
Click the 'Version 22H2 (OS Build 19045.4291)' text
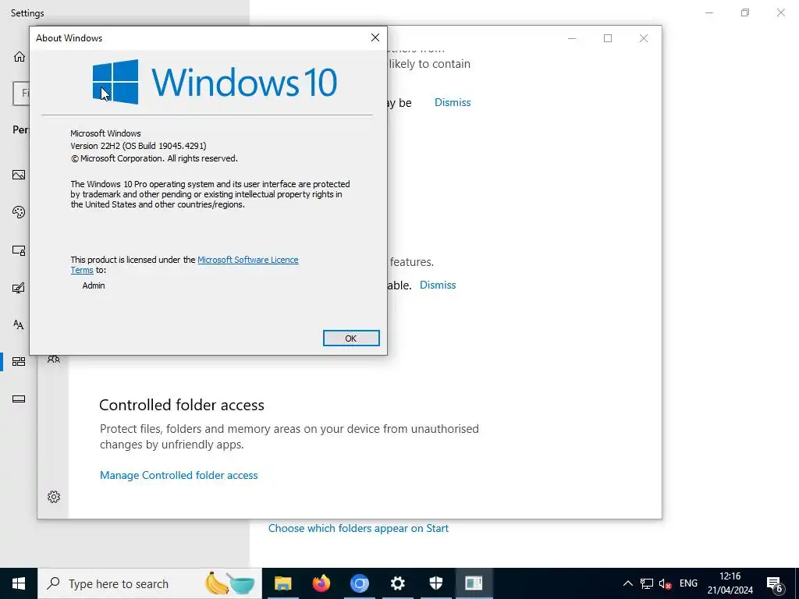click(138, 146)
